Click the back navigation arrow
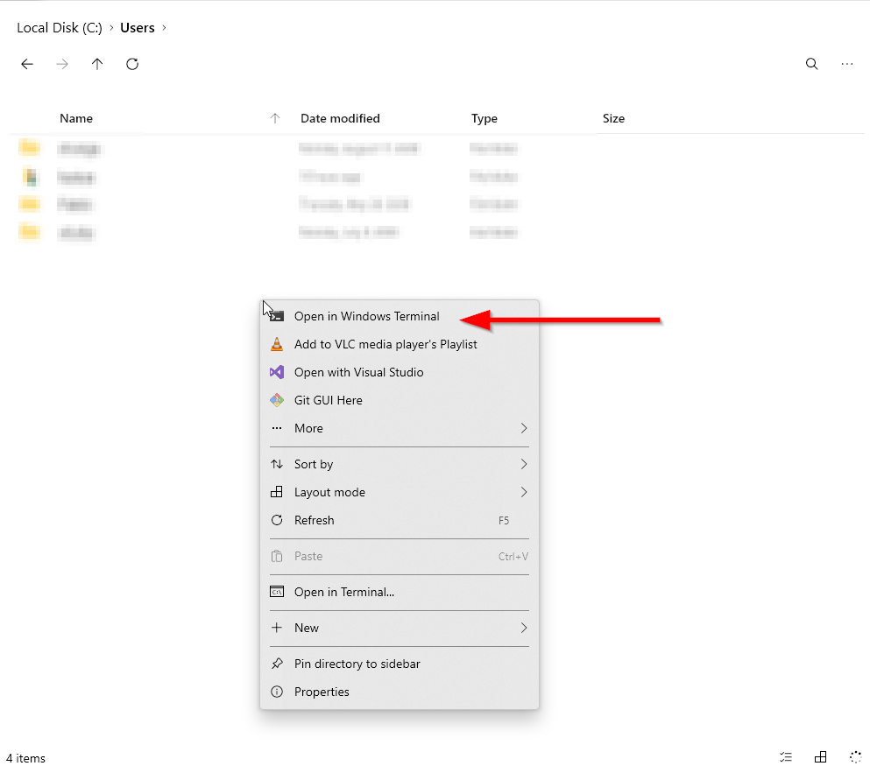The image size is (870, 773). [x=27, y=64]
